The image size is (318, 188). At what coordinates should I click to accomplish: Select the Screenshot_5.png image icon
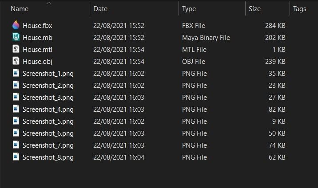click(x=16, y=121)
